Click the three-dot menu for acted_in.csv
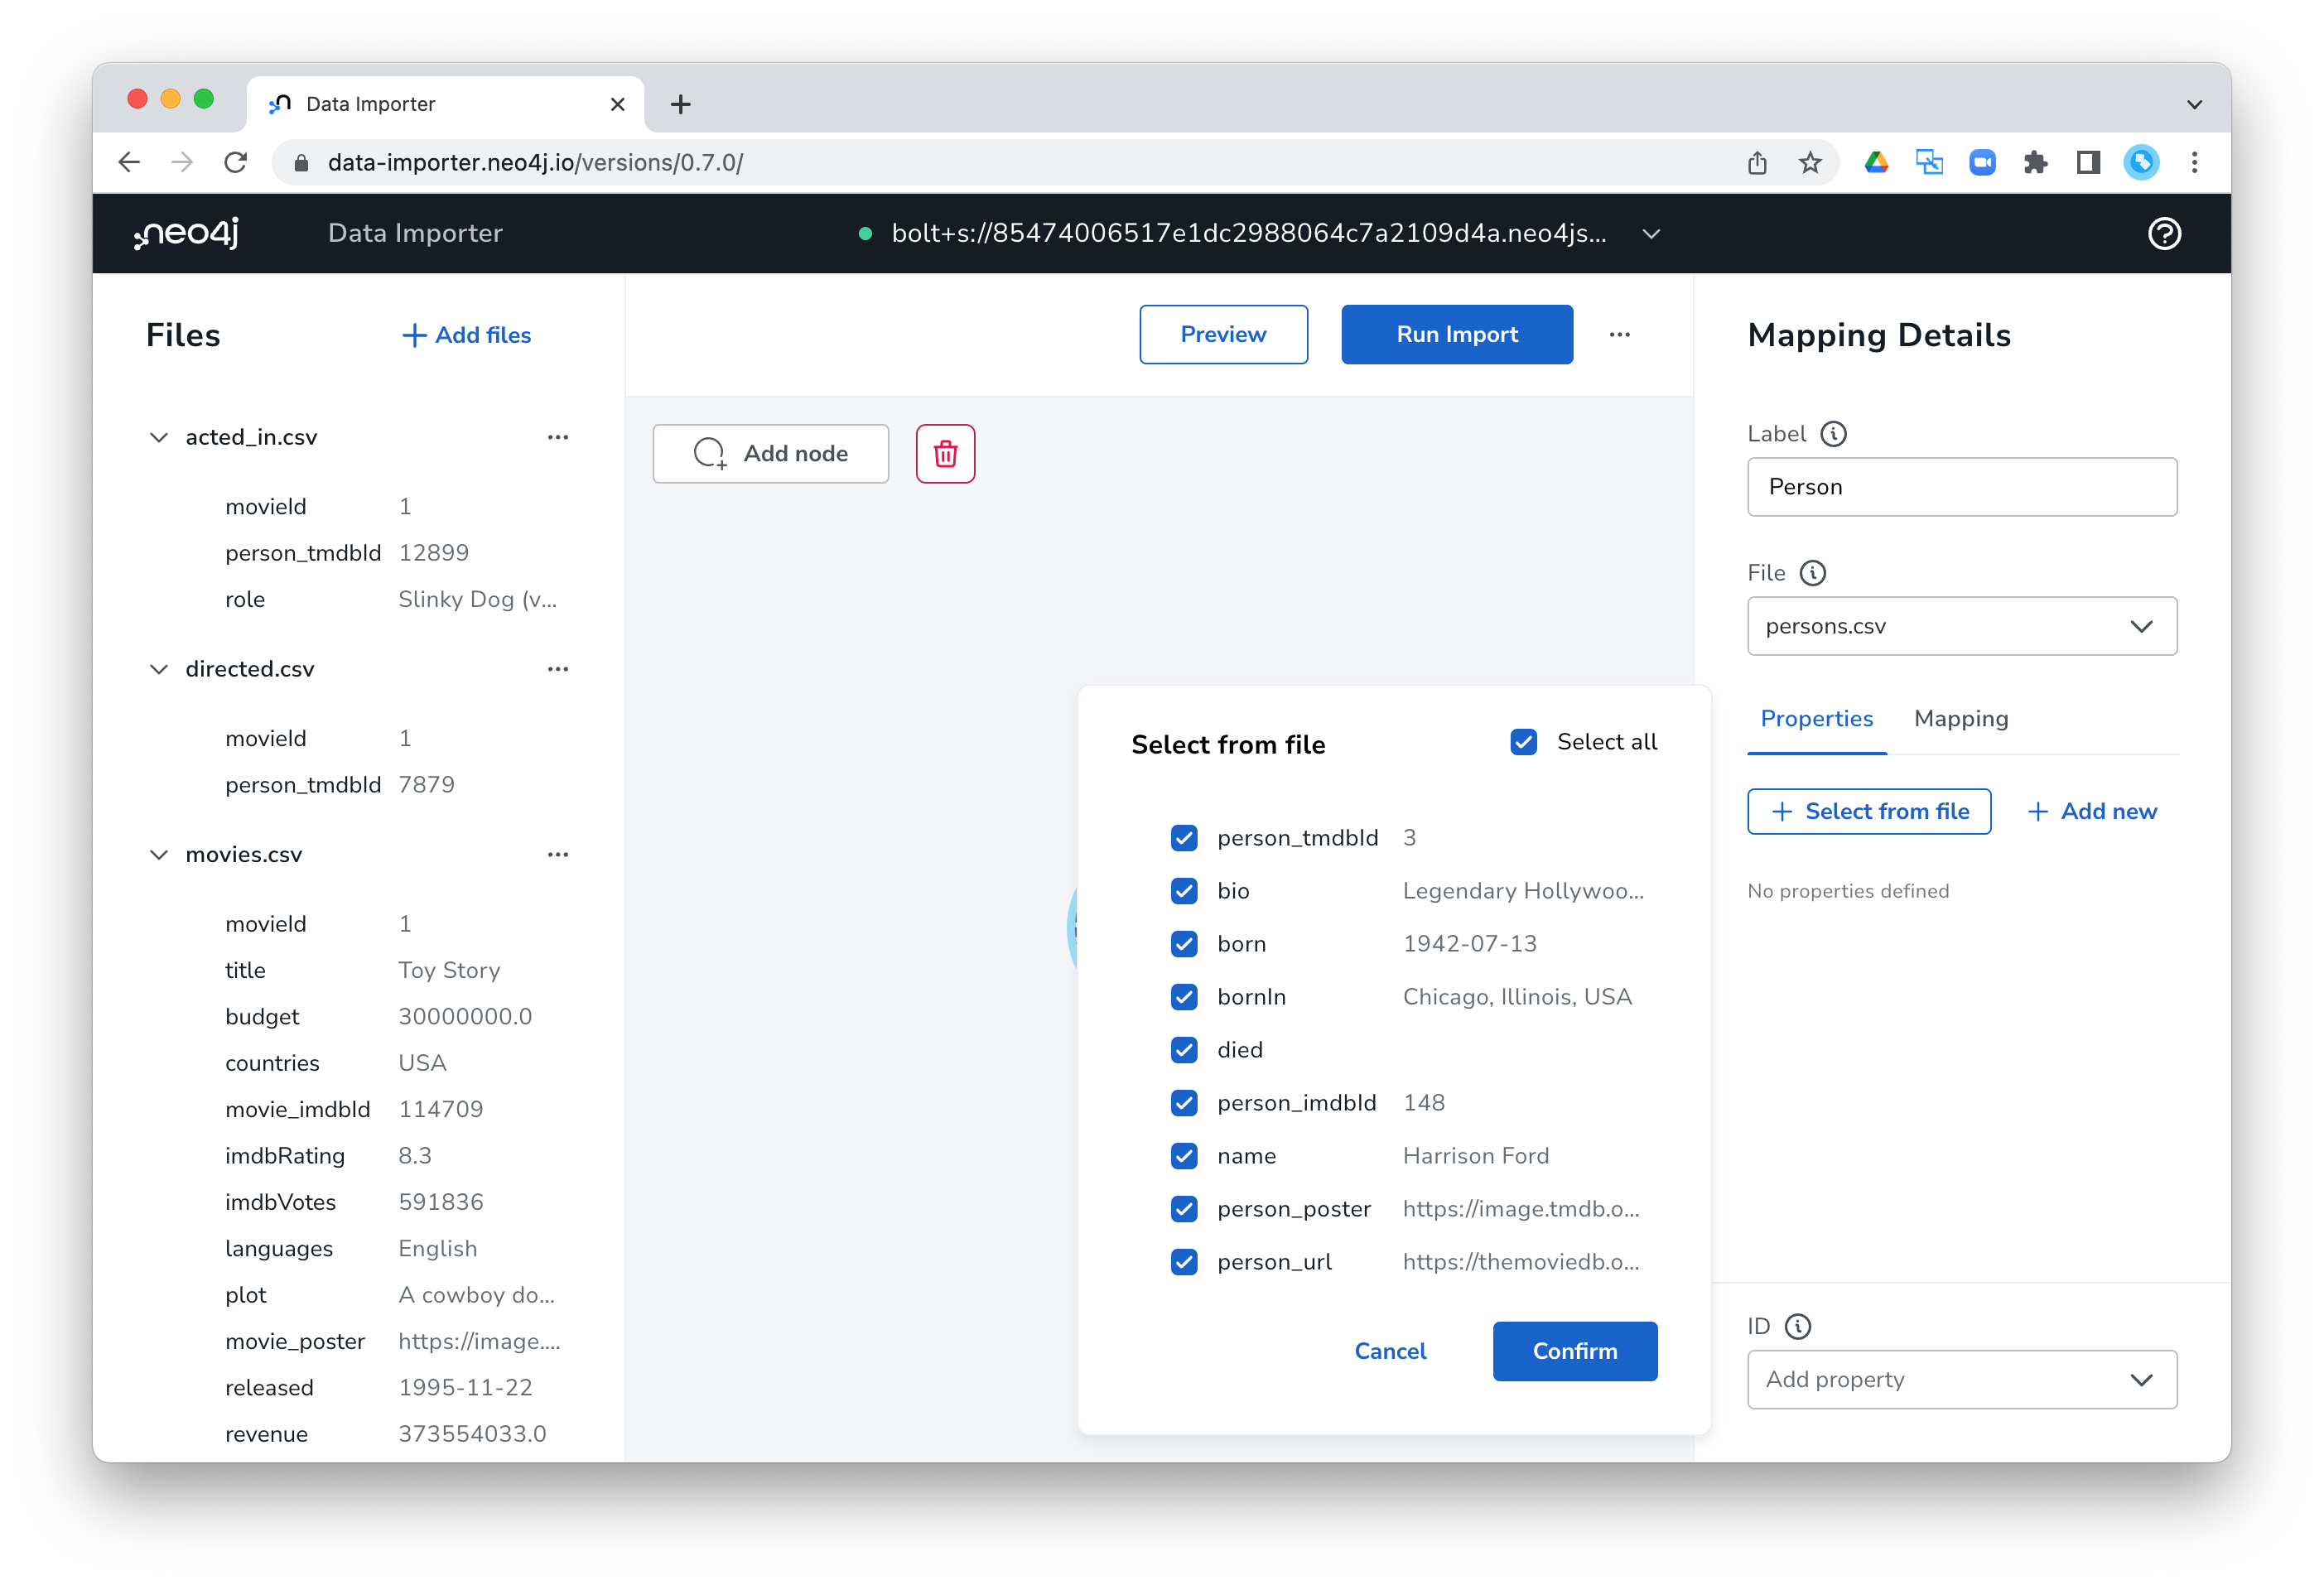 557,434
